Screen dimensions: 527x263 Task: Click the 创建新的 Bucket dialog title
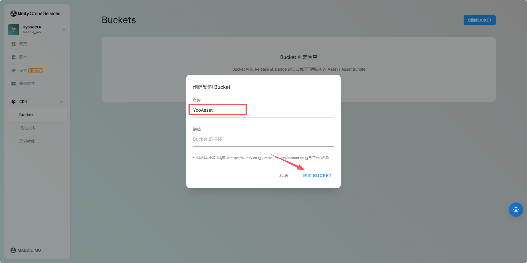click(x=211, y=87)
